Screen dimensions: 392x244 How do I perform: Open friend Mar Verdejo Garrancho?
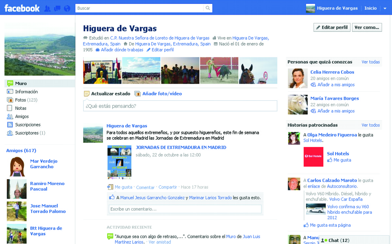point(43,164)
